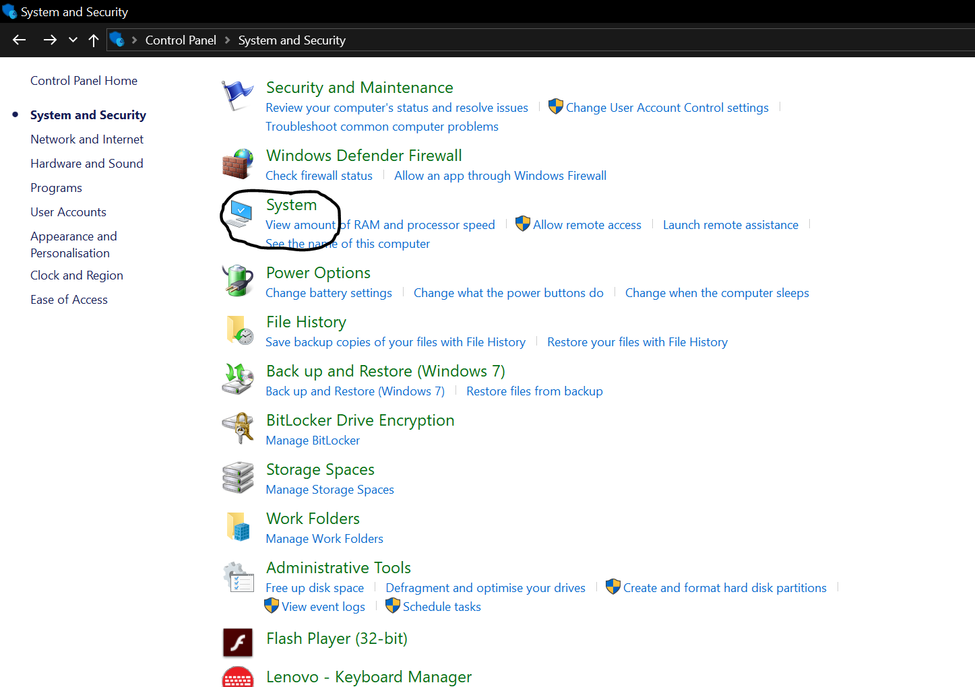Click the File History folder clock icon
975x687 pixels.
(x=239, y=330)
